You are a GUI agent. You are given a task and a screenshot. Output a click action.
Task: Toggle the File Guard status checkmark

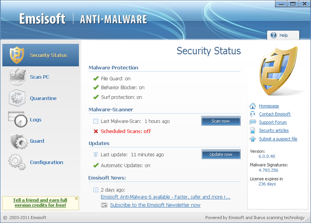96,78
